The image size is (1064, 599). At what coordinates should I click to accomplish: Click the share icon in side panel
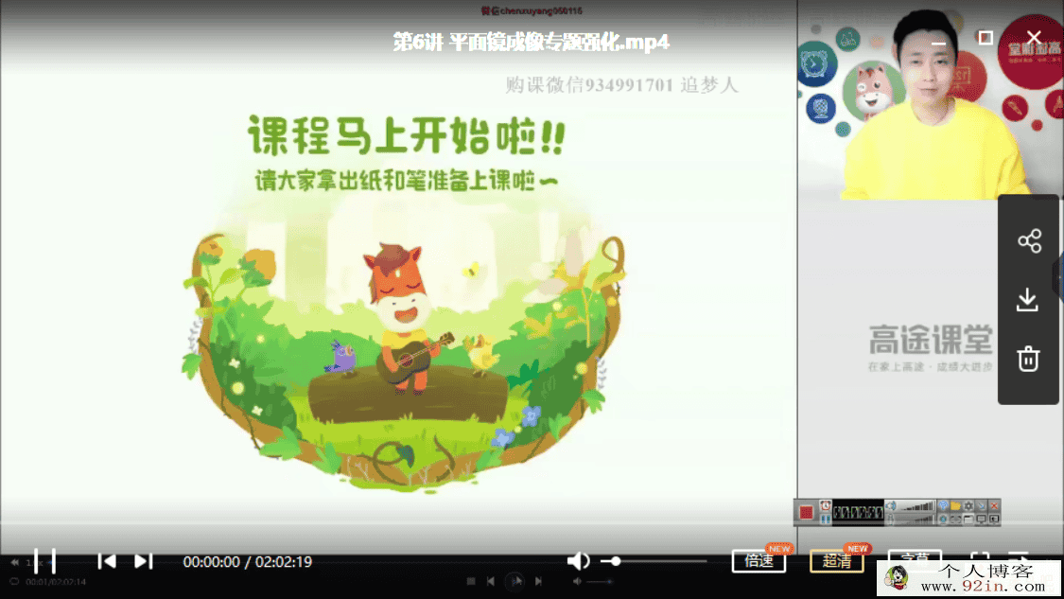coord(1029,241)
